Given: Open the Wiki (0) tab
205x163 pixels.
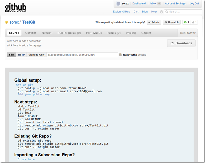Looking at the screenshot, I should [131, 33].
